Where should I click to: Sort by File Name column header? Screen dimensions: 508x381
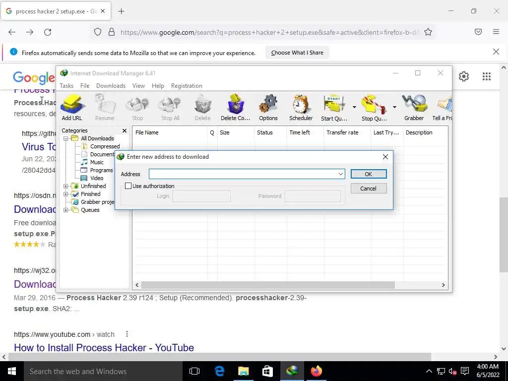[170, 132]
